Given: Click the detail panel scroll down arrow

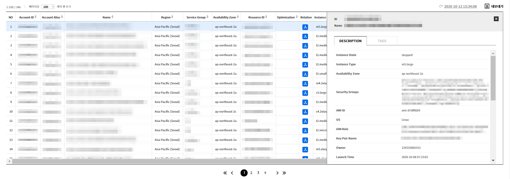Looking at the screenshot, I should 493,160.
